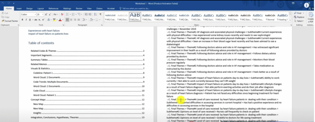Click the Redo icon in title bar
Screen dimensions: 315x122
[x=9, y=3]
